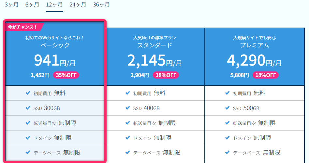Click checkmark beside スタンダード ドメイン 無制限
This screenshot has width=309, height=163.
point(127,138)
